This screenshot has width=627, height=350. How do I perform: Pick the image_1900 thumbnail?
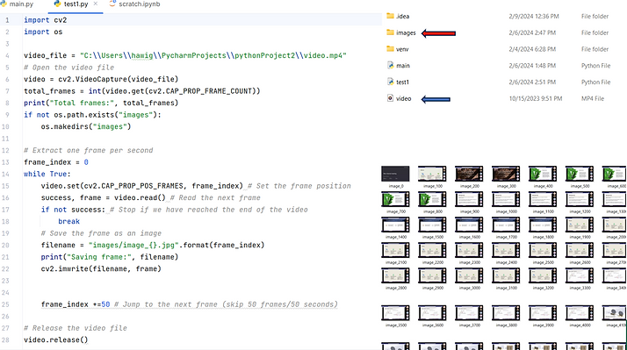pos(580,225)
